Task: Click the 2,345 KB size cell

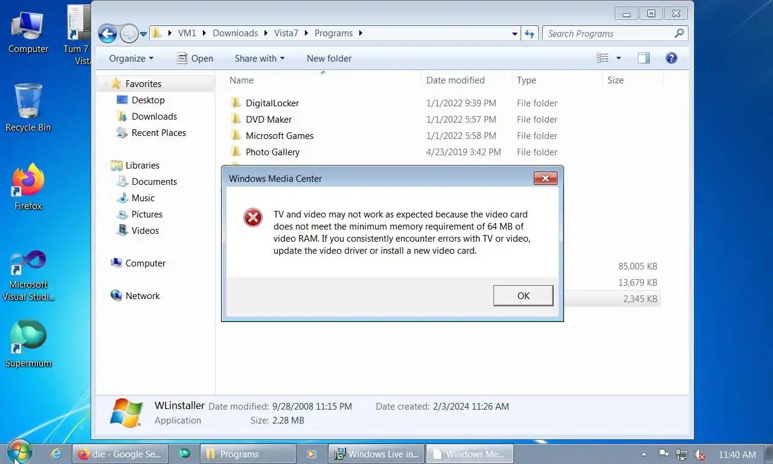Action: (640, 299)
